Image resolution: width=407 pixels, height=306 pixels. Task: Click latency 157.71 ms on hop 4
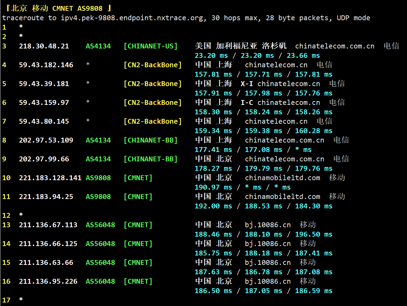(263, 75)
